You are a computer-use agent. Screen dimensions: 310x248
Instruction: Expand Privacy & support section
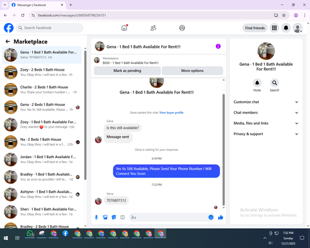(266, 134)
